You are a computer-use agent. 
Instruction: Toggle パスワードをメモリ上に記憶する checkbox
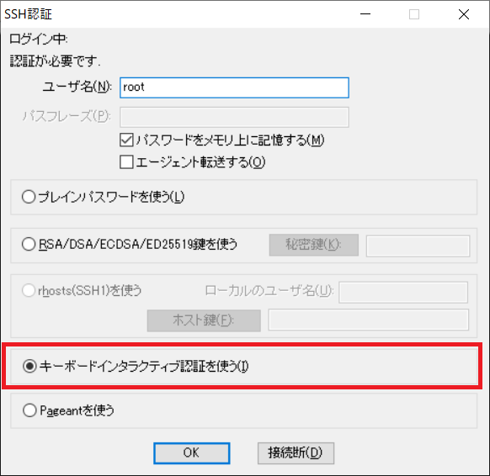click(x=126, y=140)
